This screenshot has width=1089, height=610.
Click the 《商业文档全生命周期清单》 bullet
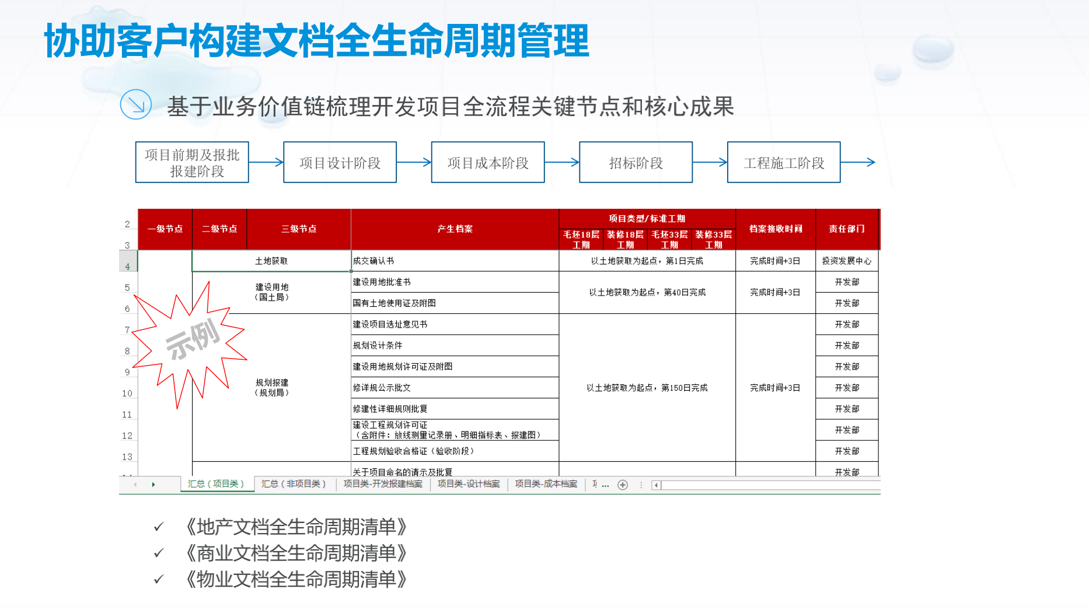click(x=296, y=553)
